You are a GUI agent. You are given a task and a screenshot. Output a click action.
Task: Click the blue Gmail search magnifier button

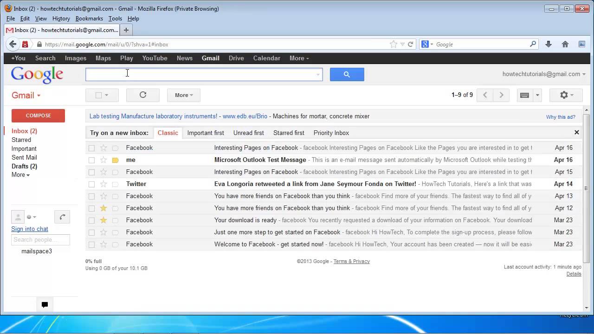[347, 74]
